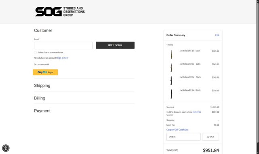Image resolution: width=259 pixels, height=154 pixels.
Task: Click the coupon code input field
Action: click(183, 137)
